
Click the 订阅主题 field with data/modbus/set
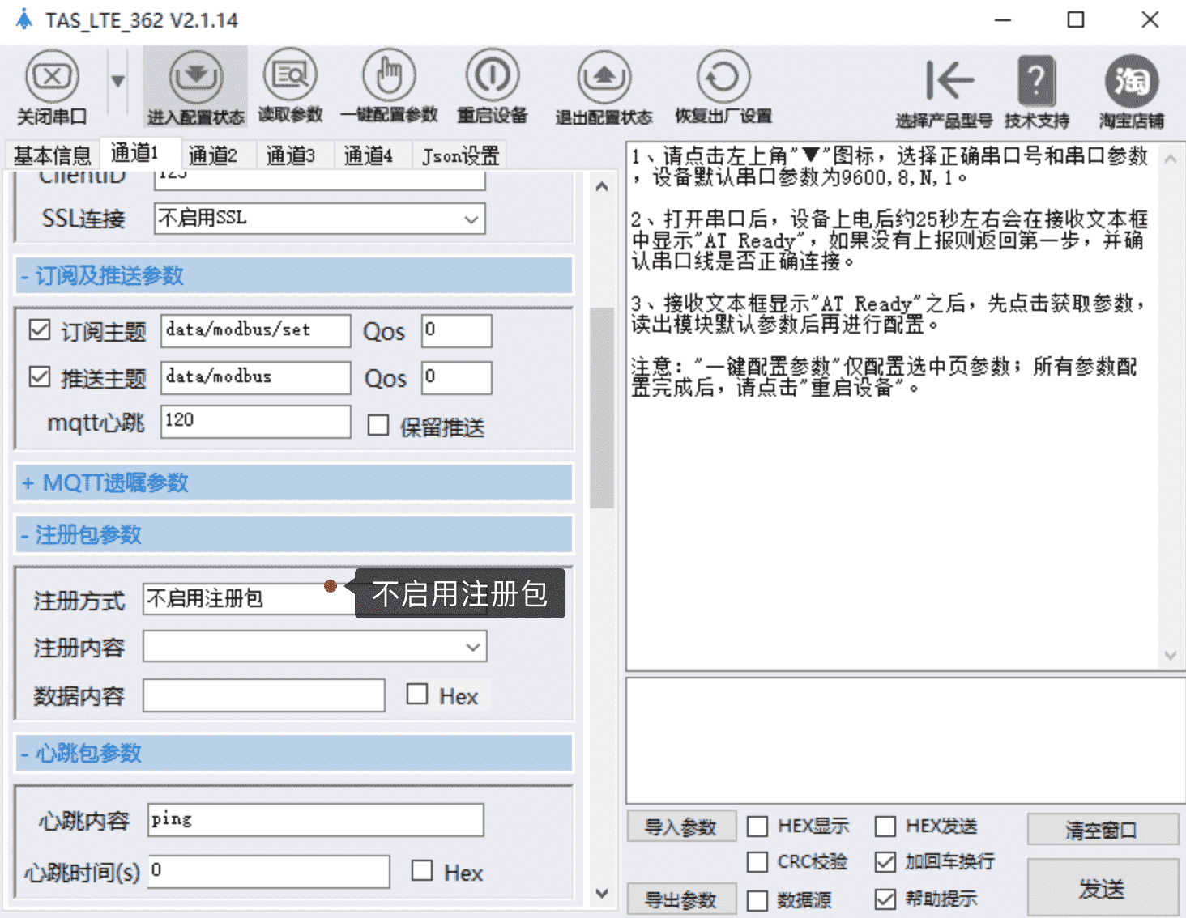click(x=255, y=330)
